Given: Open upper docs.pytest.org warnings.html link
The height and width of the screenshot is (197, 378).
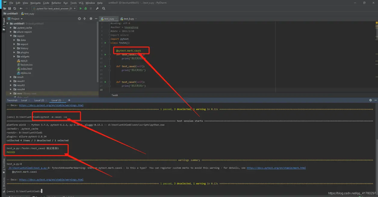Looking at the screenshot, I should point(51,105).
